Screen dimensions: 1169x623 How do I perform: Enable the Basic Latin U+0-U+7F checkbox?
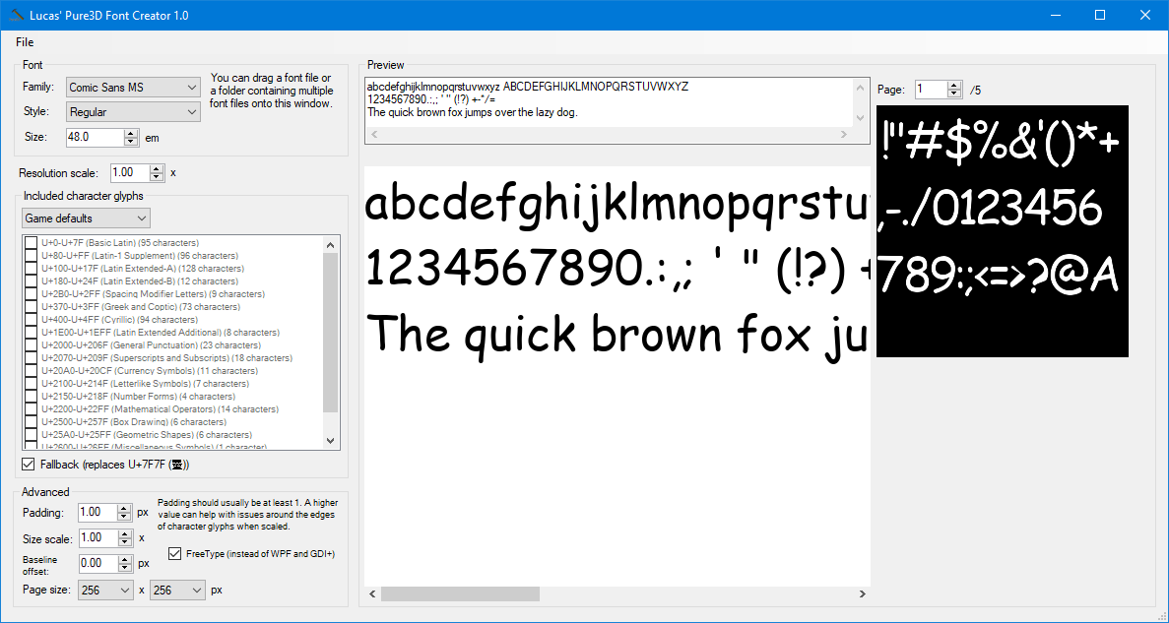tap(32, 243)
